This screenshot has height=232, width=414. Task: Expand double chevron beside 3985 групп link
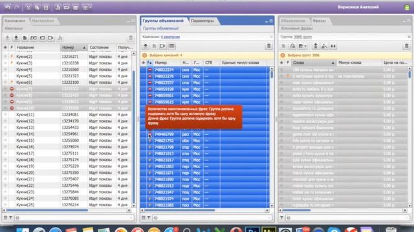click(409, 37)
